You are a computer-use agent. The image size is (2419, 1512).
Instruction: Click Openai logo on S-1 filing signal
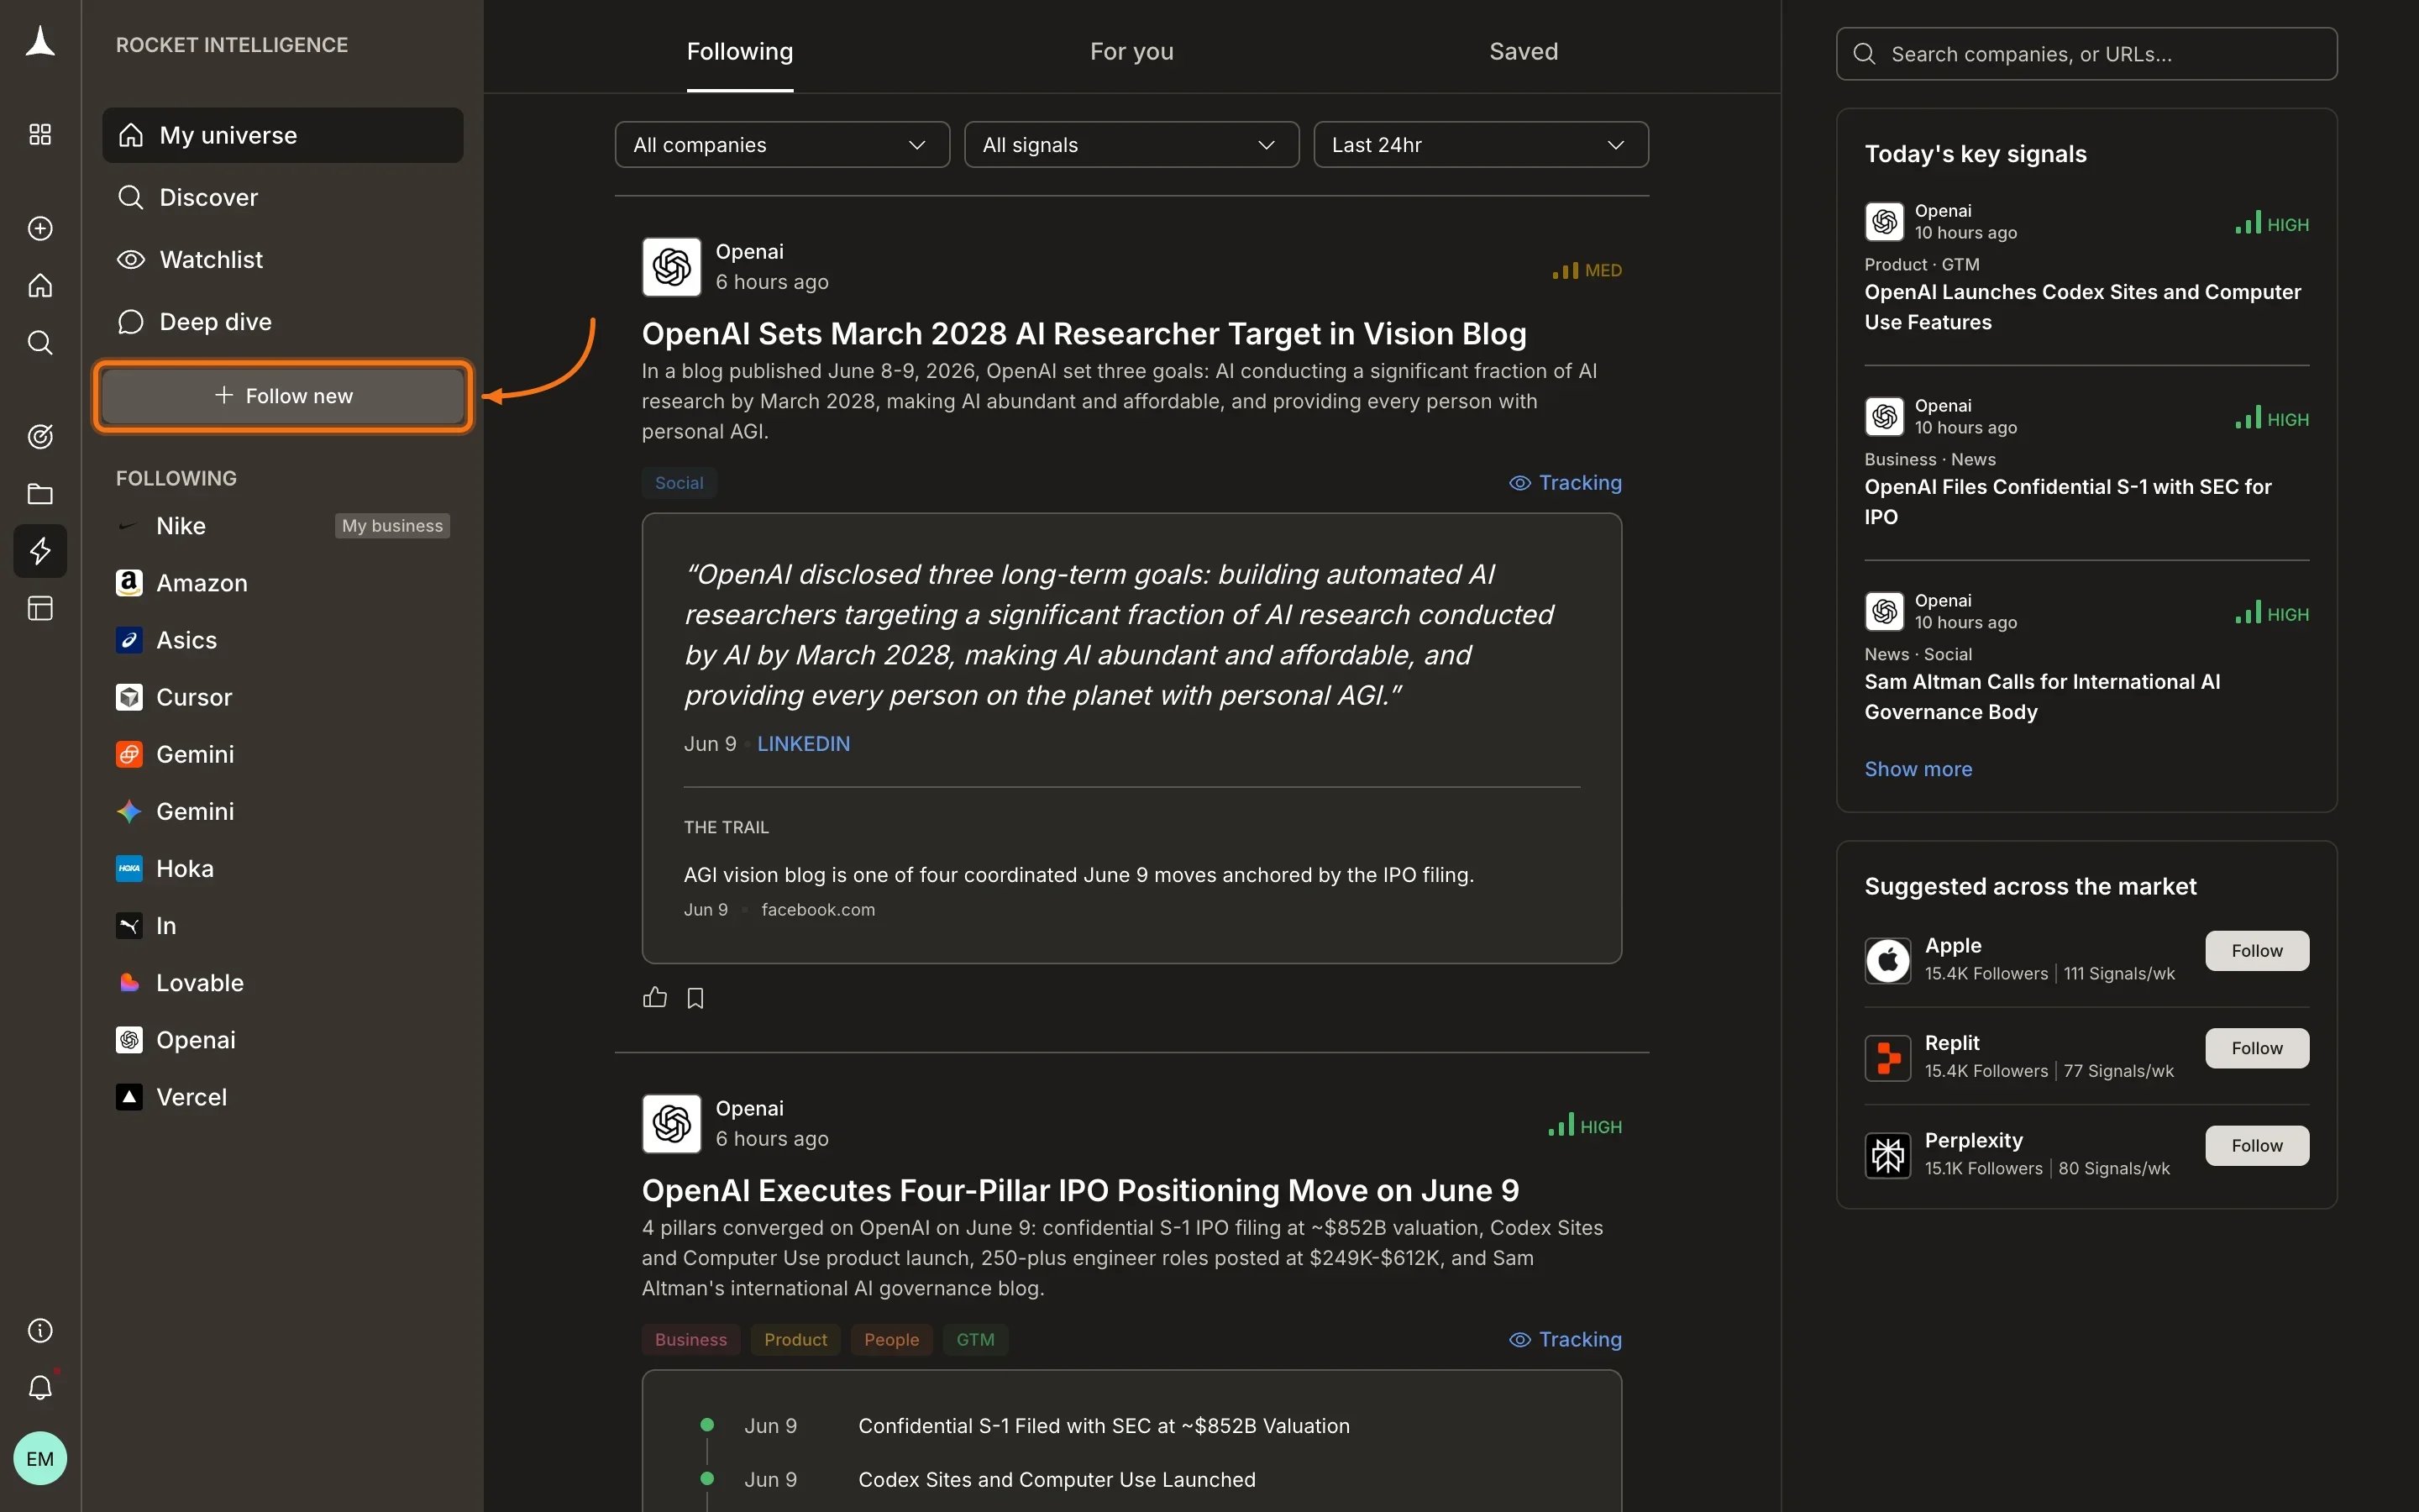pyautogui.click(x=1884, y=417)
